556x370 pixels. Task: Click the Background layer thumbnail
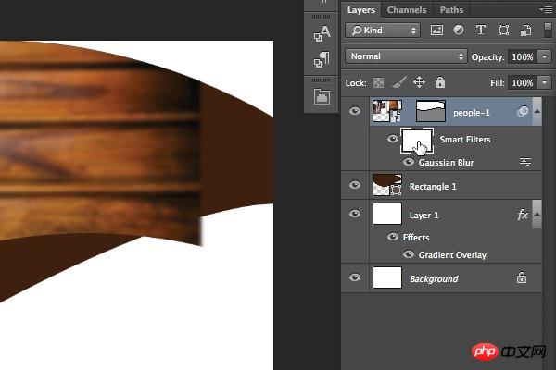point(387,277)
